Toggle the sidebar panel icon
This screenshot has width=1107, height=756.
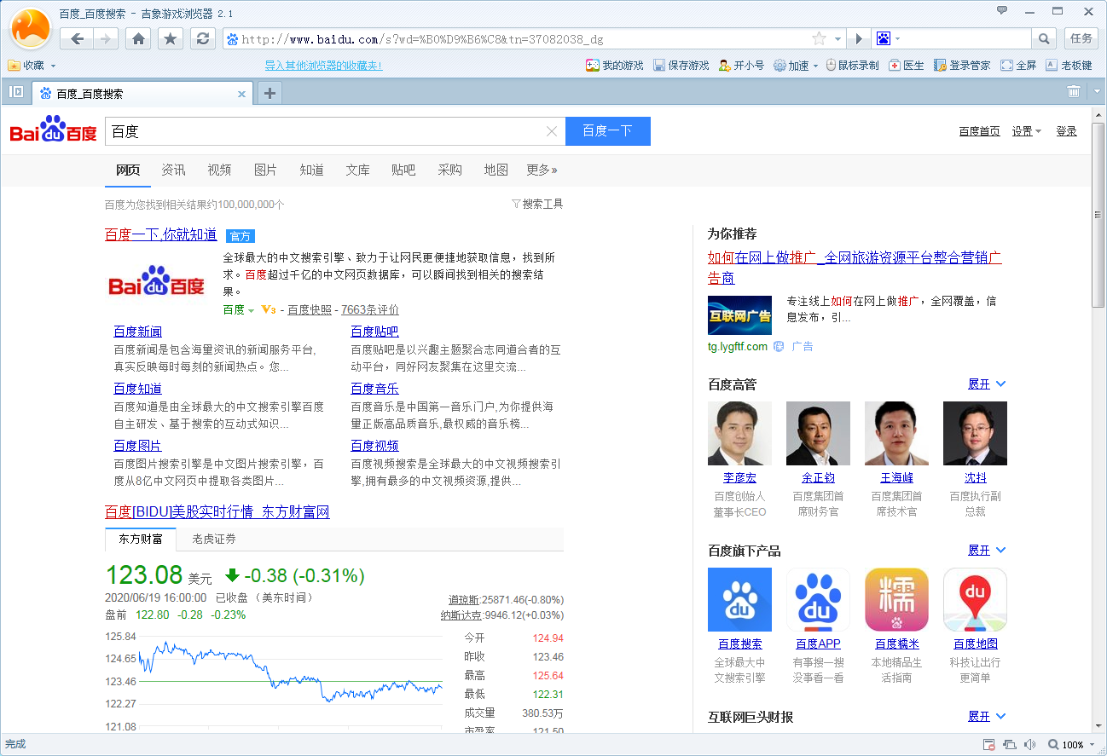[x=16, y=92]
